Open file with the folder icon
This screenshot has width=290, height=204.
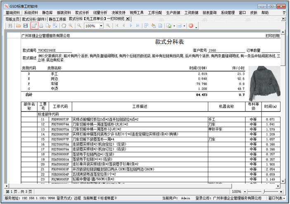click(19, 26)
